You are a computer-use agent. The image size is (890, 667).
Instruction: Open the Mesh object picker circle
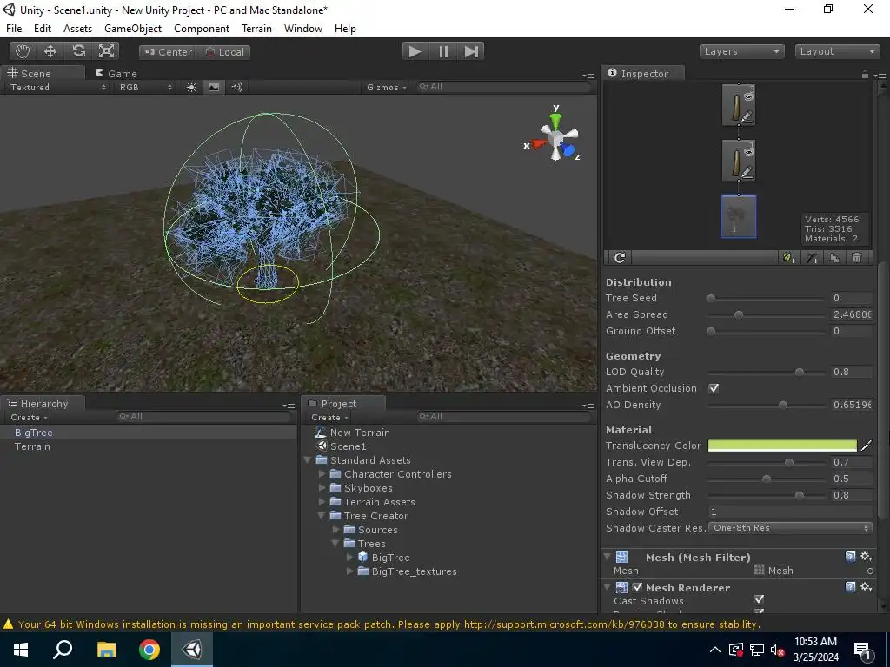coord(870,571)
